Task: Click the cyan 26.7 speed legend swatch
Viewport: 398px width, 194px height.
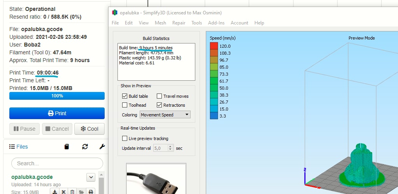Action: tap(214, 102)
